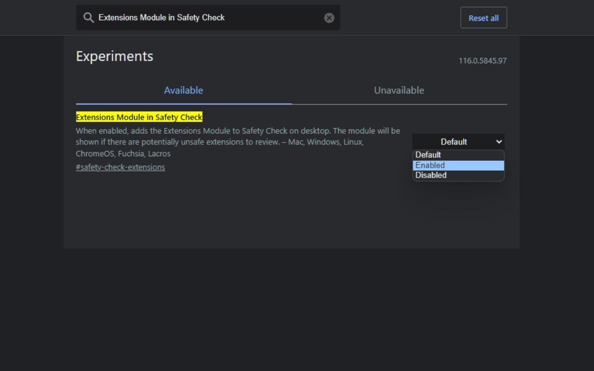Open the #safety-check-extensions link
Image resolution: width=594 pixels, height=371 pixels.
120,167
